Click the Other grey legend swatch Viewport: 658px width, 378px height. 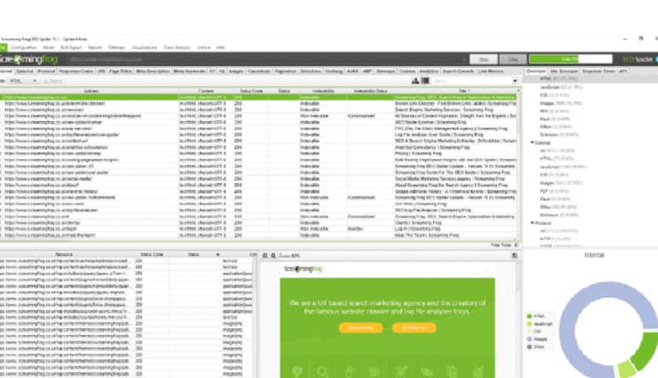(x=529, y=347)
